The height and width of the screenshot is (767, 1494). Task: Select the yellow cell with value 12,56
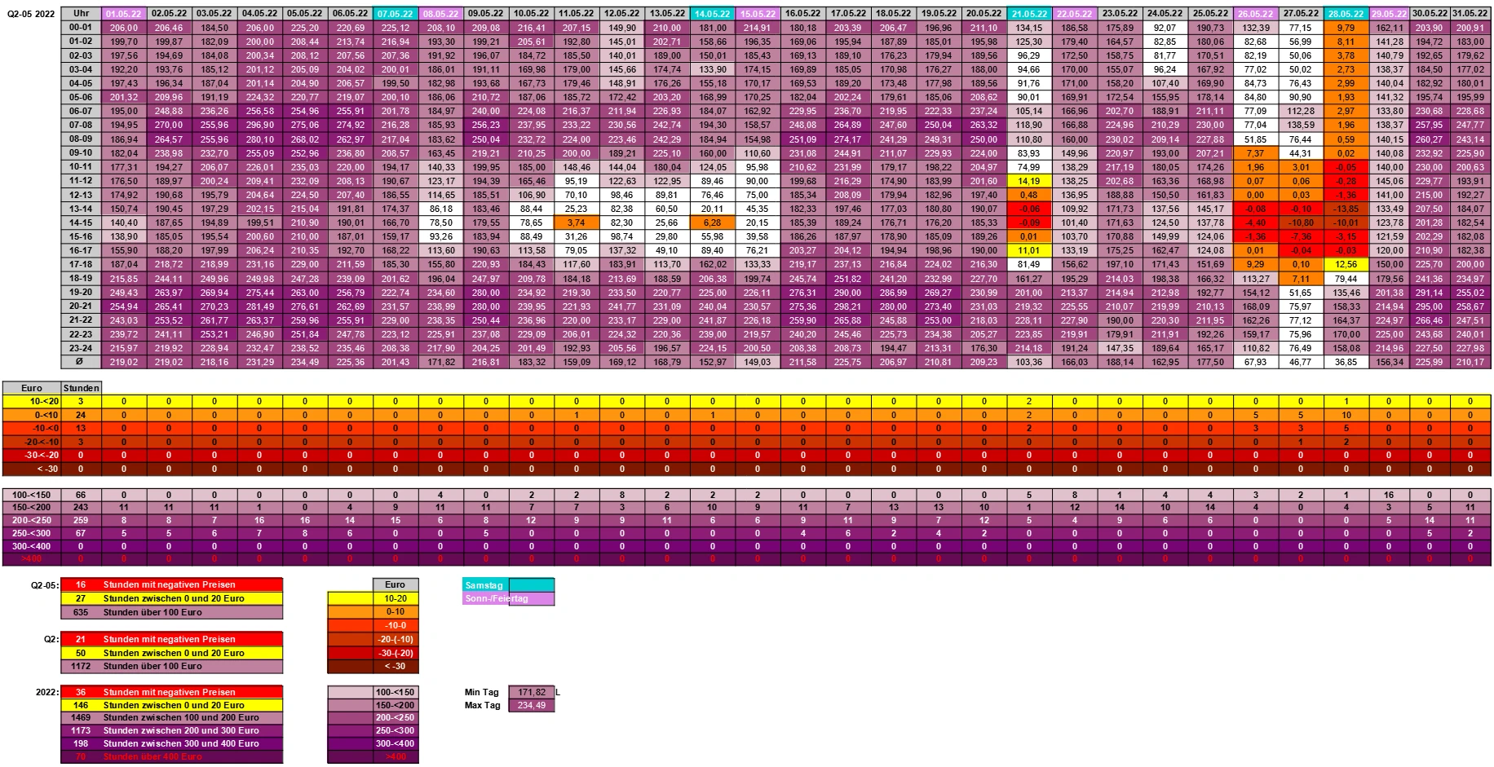click(1346, 264)
